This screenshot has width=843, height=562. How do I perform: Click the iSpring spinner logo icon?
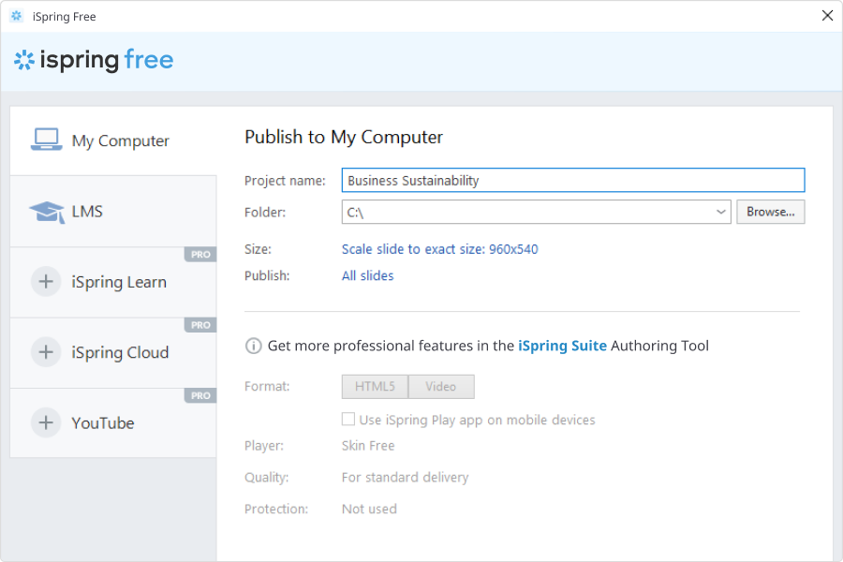click(22, 60)
